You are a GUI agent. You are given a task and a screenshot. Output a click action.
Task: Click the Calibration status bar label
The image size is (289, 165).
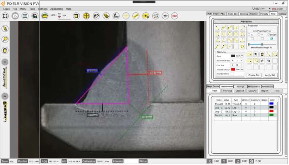pyautogui.click(x=89, y=161)
